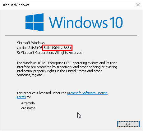The image size is (143, 131).
Task: Click the intellectual property rights text line
Action: [59, 71]
